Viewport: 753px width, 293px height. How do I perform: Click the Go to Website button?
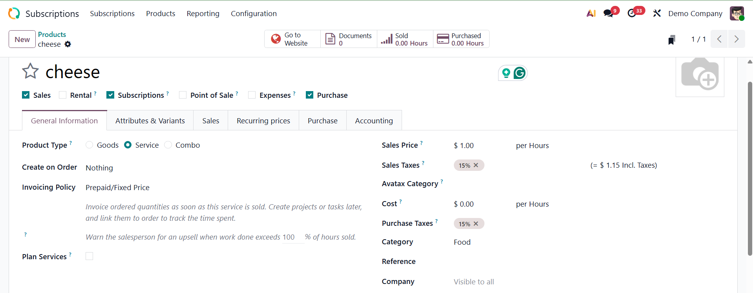[292, 39]
